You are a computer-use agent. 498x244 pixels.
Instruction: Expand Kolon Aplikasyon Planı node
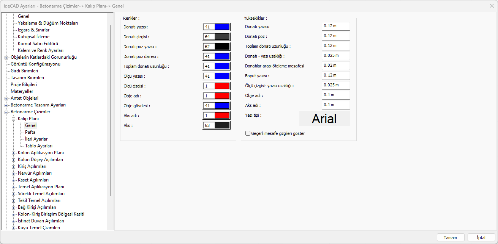click(14, 153)
